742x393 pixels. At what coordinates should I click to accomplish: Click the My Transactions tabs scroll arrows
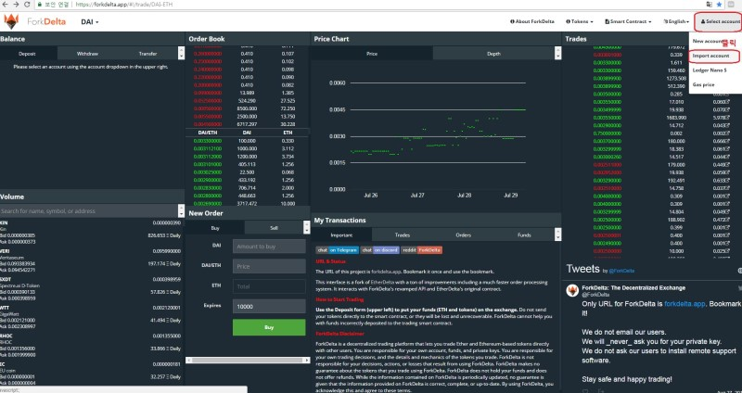click(x=558, y=235)
